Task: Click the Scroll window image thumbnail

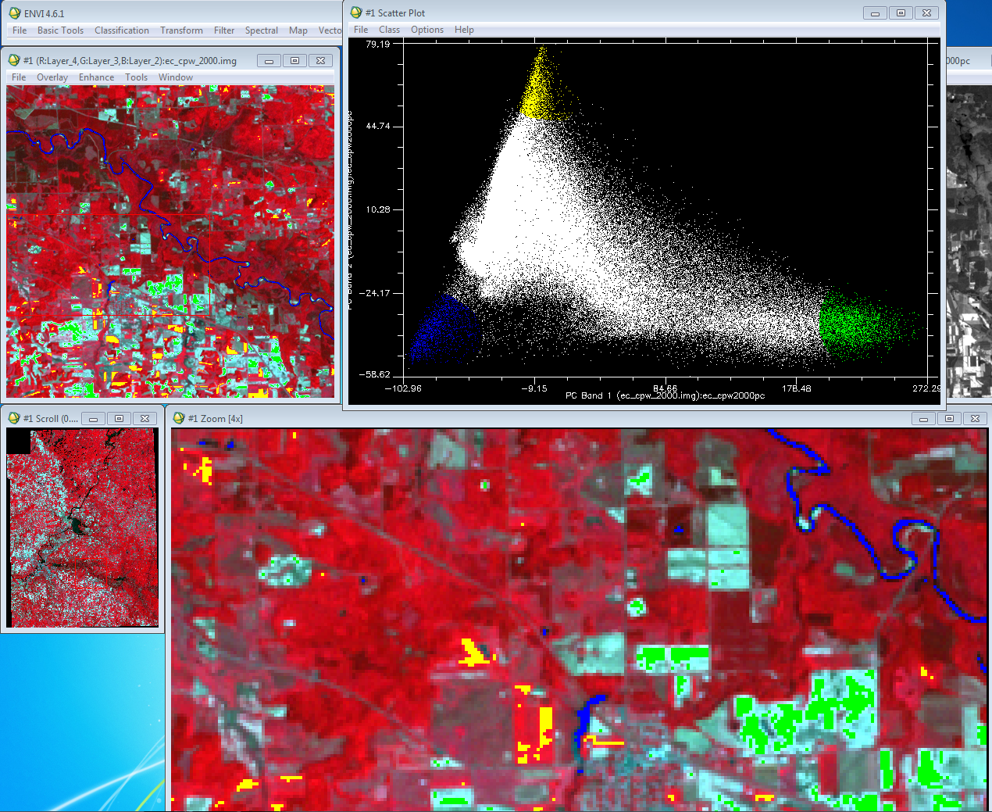Action: tap(82, 528)
